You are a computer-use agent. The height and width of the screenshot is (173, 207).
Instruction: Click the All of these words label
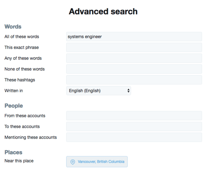[x=22, y=37]
